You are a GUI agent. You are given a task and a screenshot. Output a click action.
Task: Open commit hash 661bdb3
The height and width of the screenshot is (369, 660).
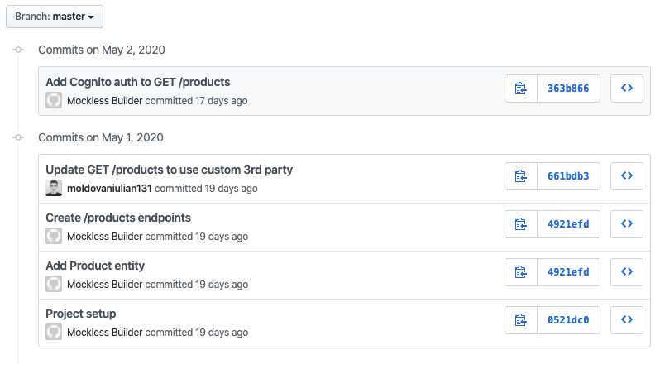click(x=568, y=176)
